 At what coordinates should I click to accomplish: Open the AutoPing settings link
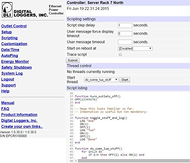[9, 55]
